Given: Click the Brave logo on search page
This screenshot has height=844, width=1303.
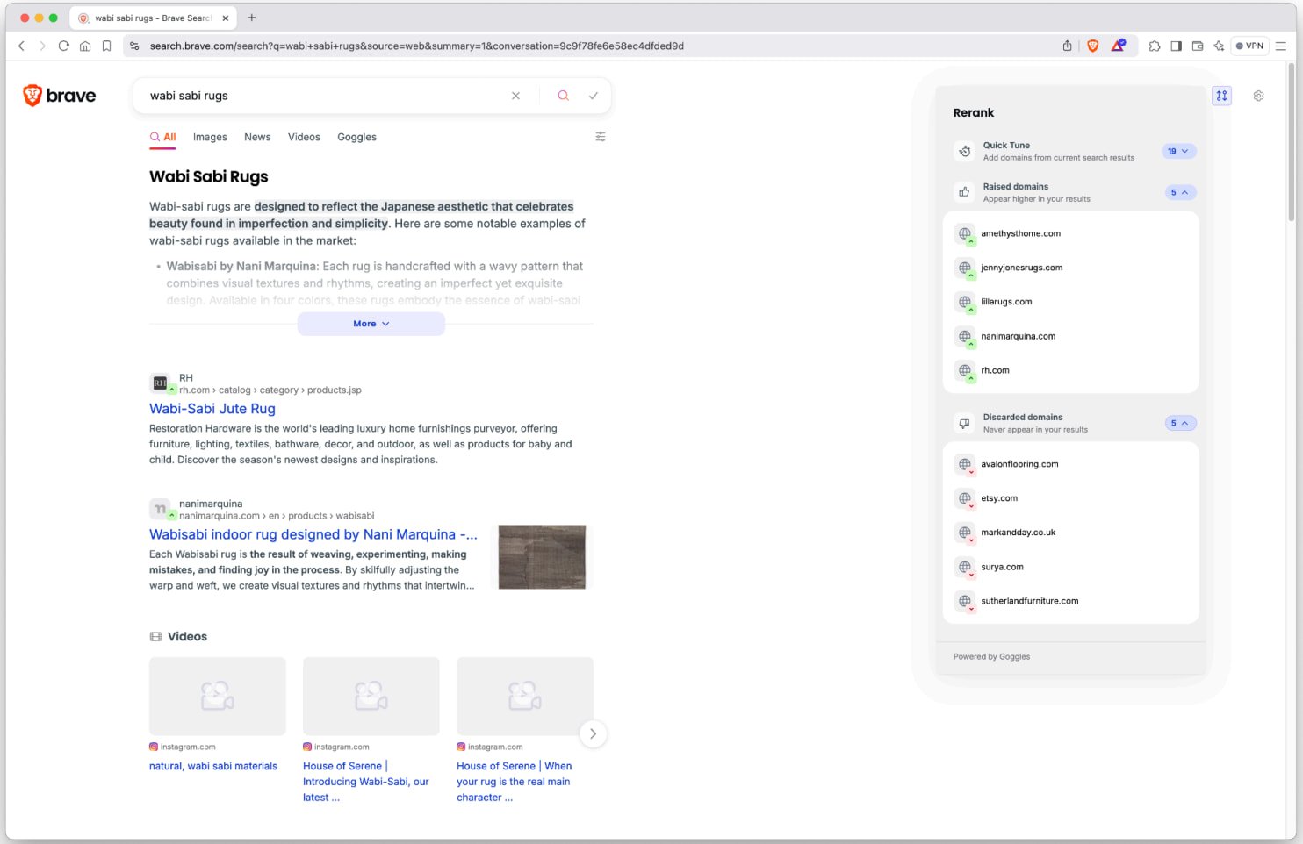Looking at the screenshot, I should coord(59,96).
